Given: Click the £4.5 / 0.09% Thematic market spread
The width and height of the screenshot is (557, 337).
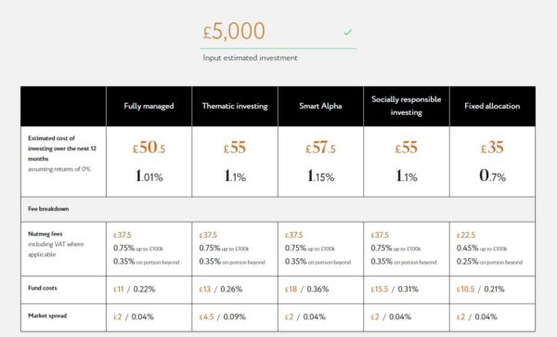Looking at the screenshot, I should tap(223, 317).
